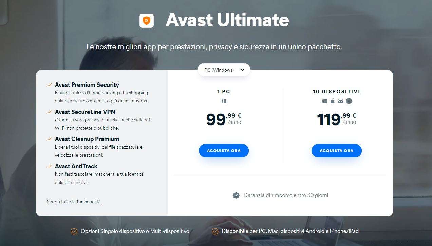Click the iOS icon under 10 Dispositivi
The width and height of the screenshot is (432, 246).
pyautogui.click(x=349, y=101)
